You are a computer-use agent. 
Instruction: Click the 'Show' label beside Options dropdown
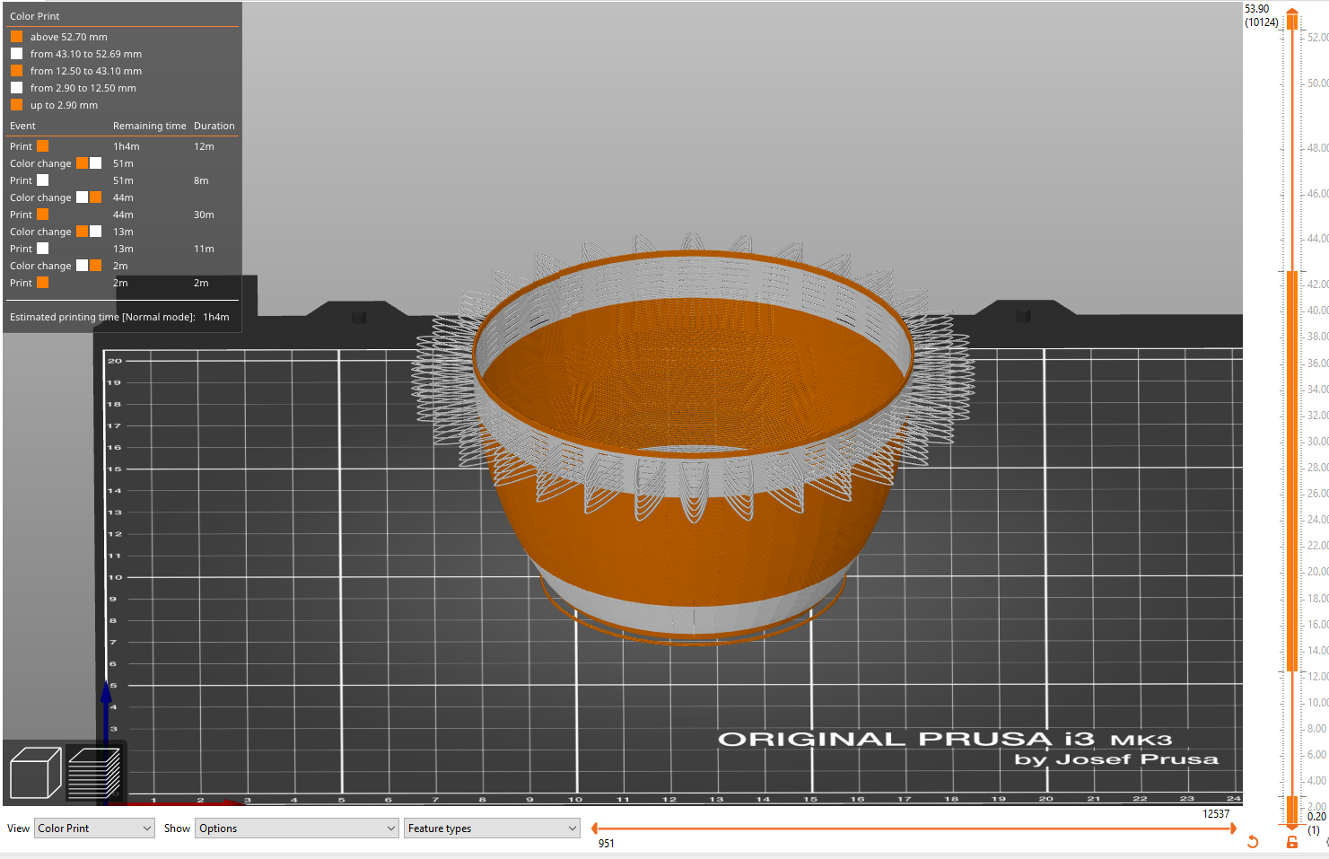pyautogui.click(x=177, y=828)
